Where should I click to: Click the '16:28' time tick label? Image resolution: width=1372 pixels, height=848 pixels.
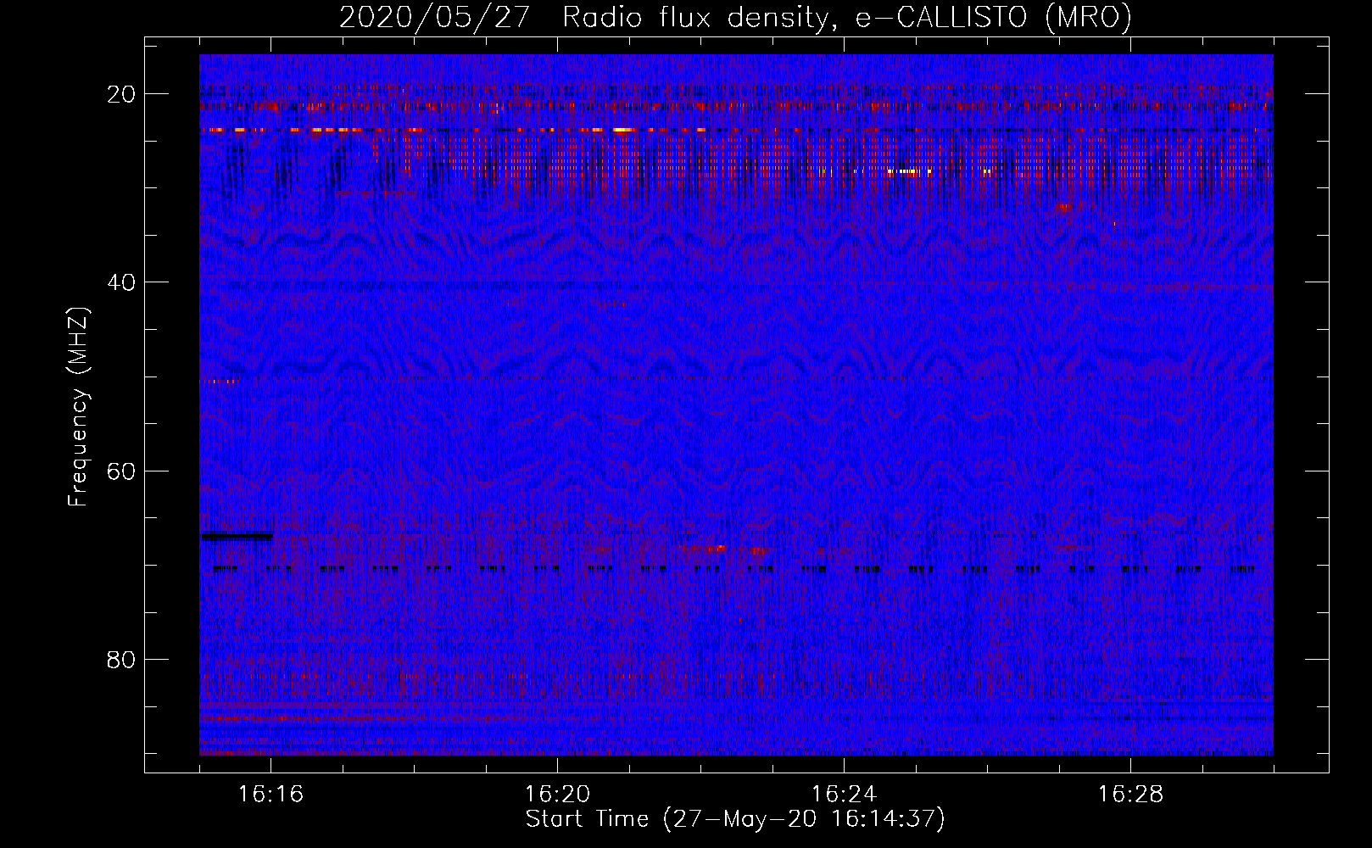pos(1130,795)
